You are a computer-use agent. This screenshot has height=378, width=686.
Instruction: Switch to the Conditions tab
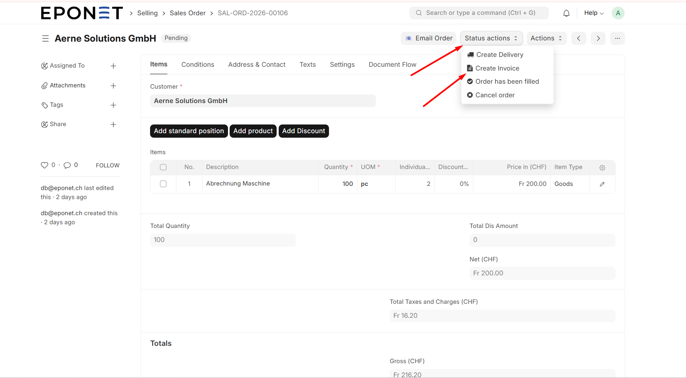tap(197, 65)
